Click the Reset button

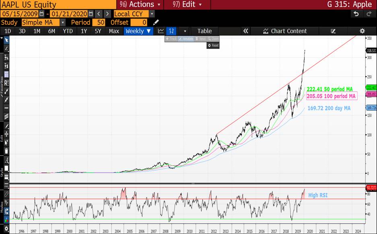point(213,45)
